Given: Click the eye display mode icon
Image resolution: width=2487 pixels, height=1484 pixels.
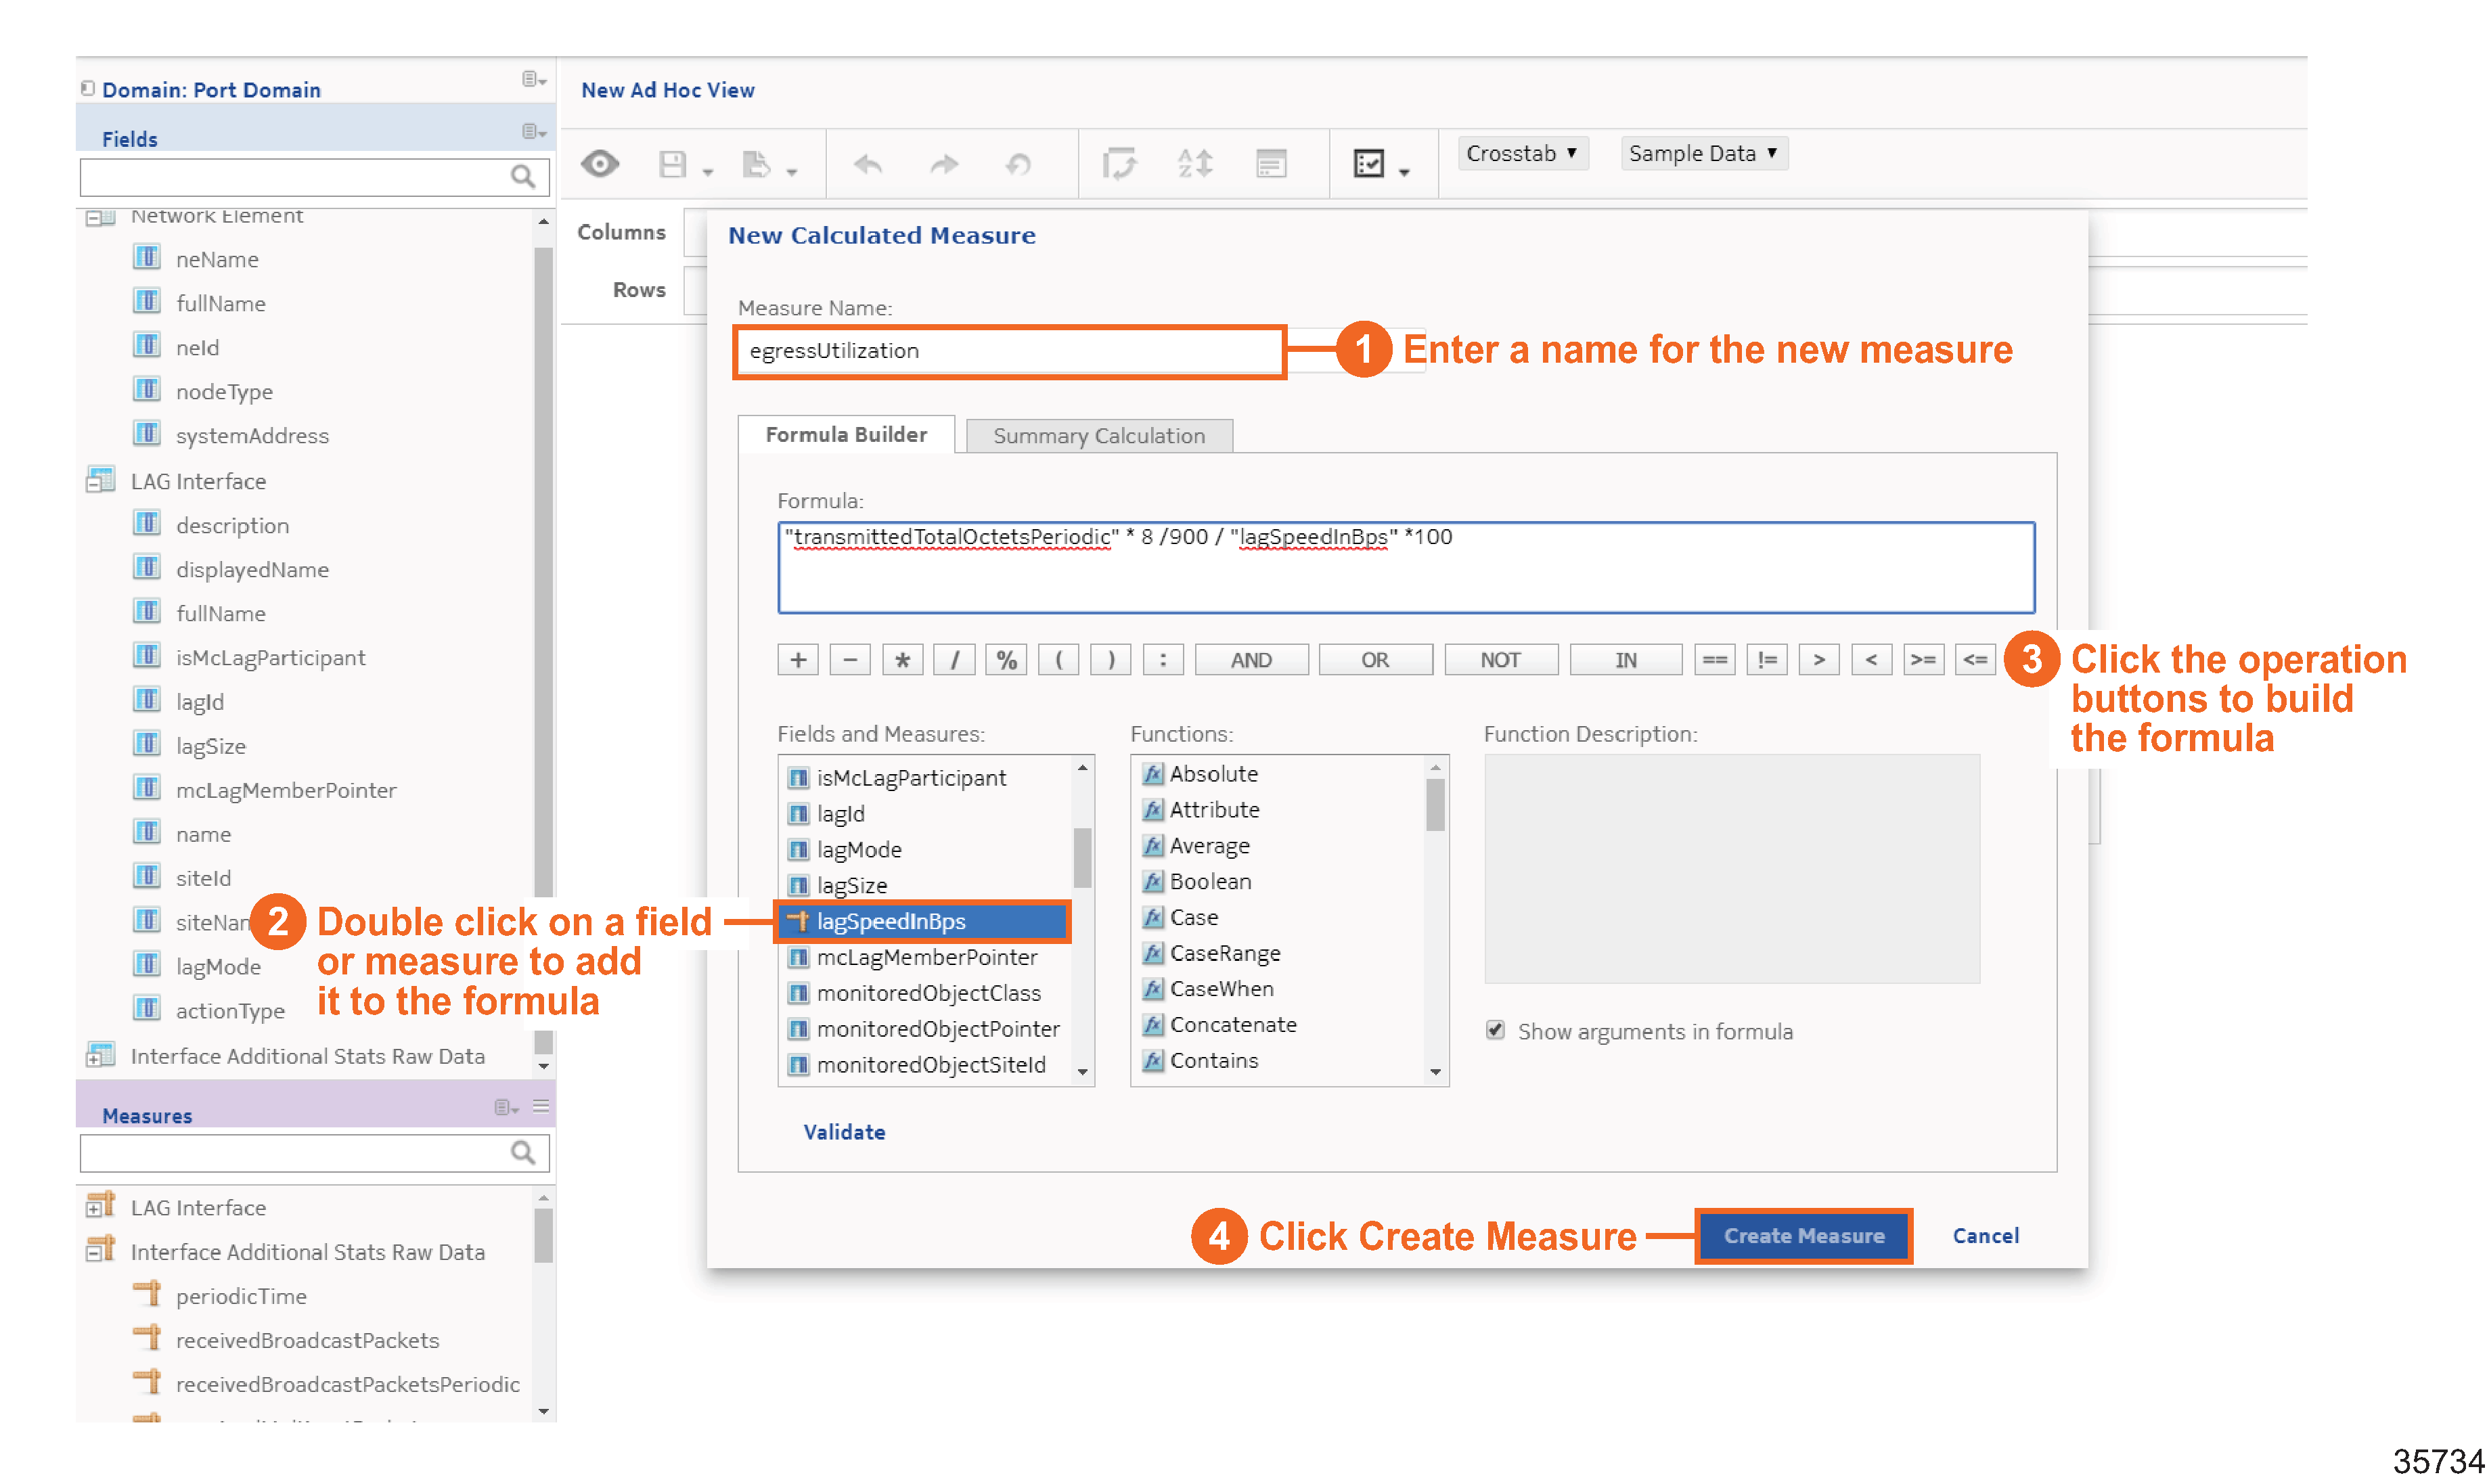Looking at the screenshot, I should [600, 163].
